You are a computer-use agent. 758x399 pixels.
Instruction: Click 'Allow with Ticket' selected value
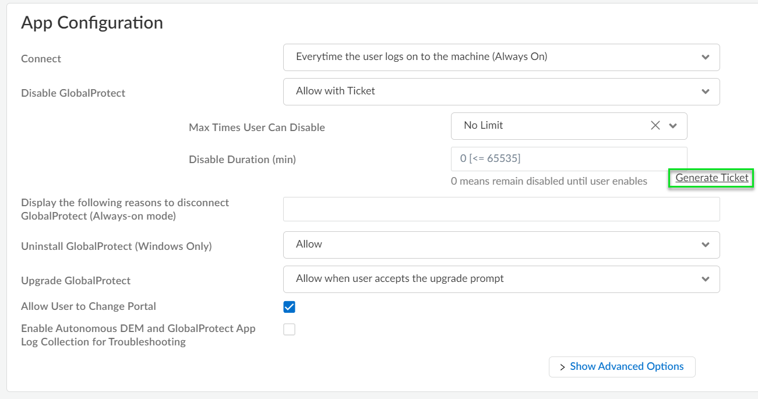point(335,91)
